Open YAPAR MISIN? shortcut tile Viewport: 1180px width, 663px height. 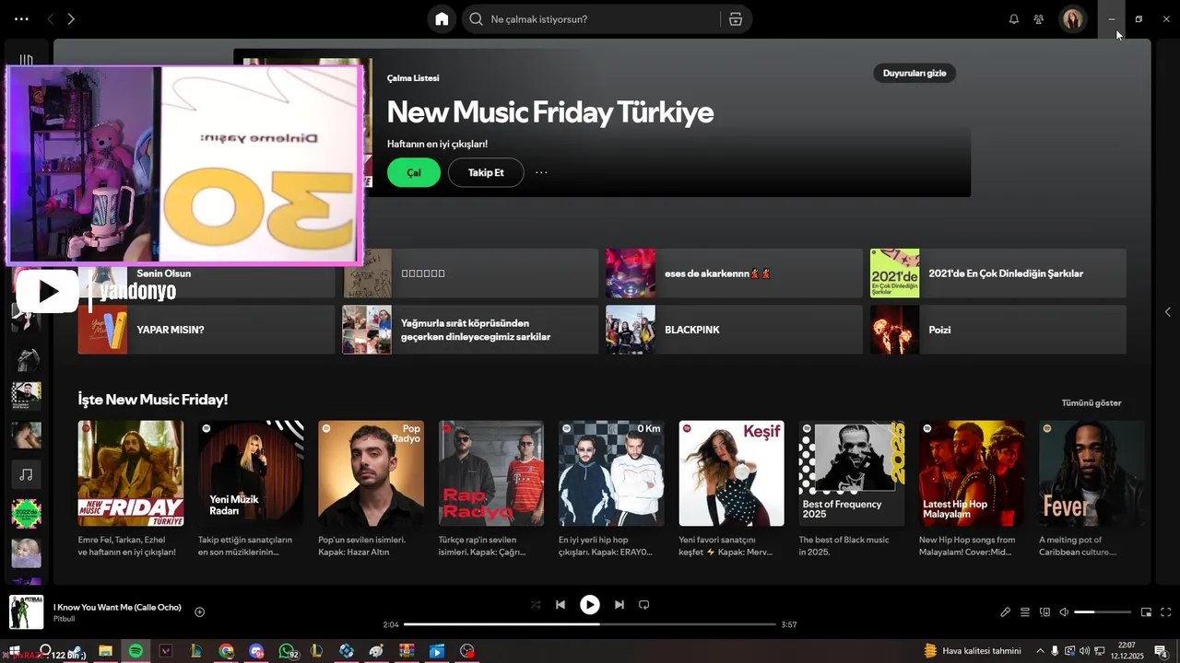(x=206, y=330)
